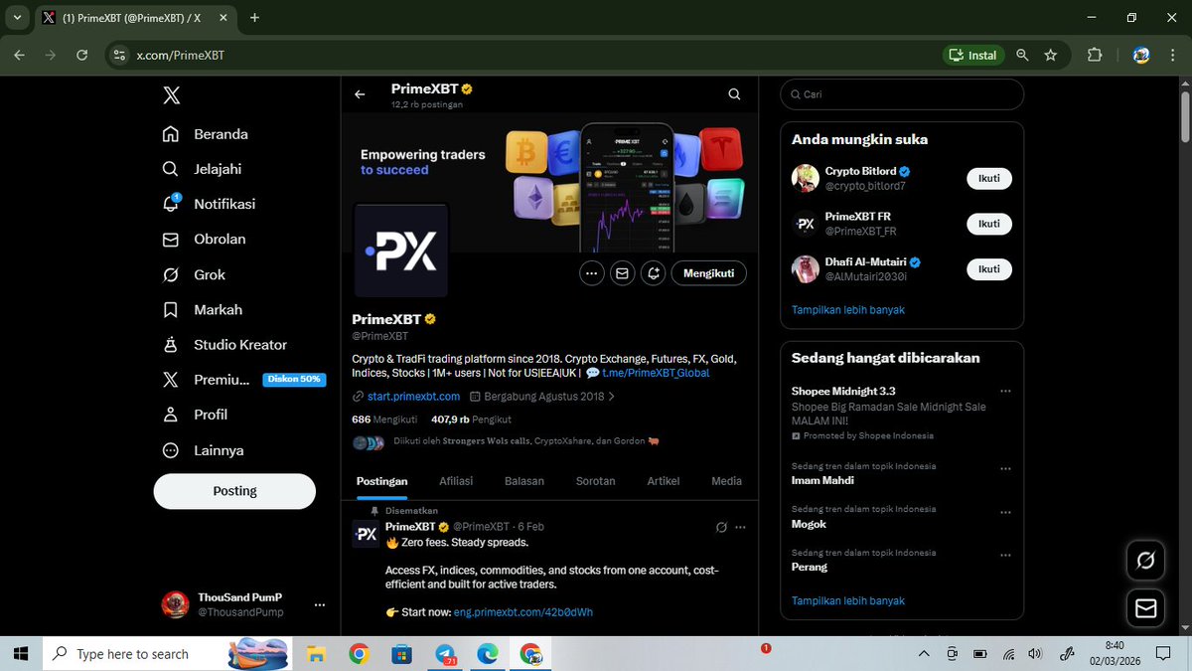Screen dimensions: 1192x671
Task: Toggle post notifications bell-plus icon
Action: [x=654, y=273]
